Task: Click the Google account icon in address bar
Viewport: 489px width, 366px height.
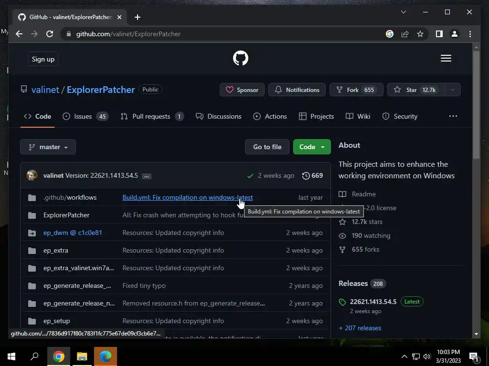Action: (390, 34)
